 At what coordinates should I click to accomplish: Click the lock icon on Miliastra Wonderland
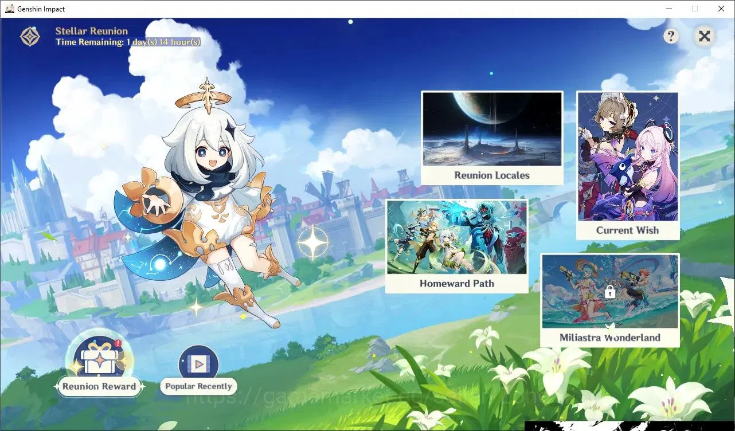(x=610, y=292)
